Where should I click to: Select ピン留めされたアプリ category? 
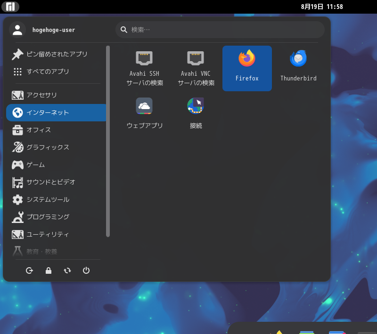[x=56, y=54]
